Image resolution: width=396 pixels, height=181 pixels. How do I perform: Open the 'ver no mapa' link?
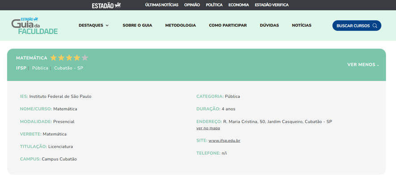pos(208,128)
